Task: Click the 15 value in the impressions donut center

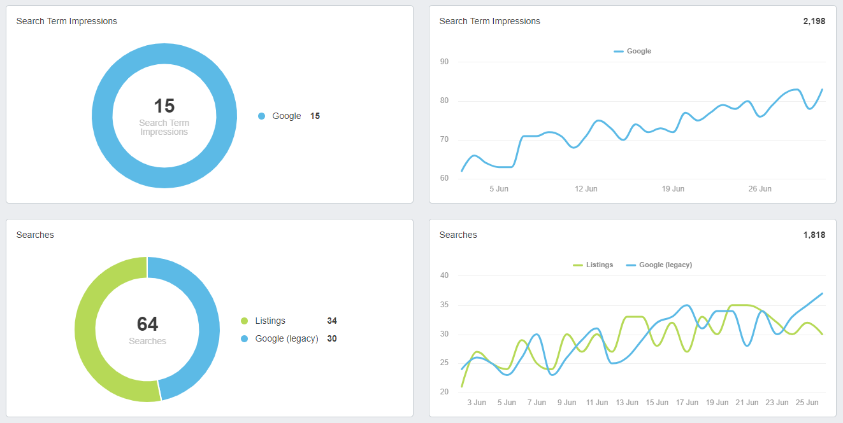Action: tap(164, 106)
